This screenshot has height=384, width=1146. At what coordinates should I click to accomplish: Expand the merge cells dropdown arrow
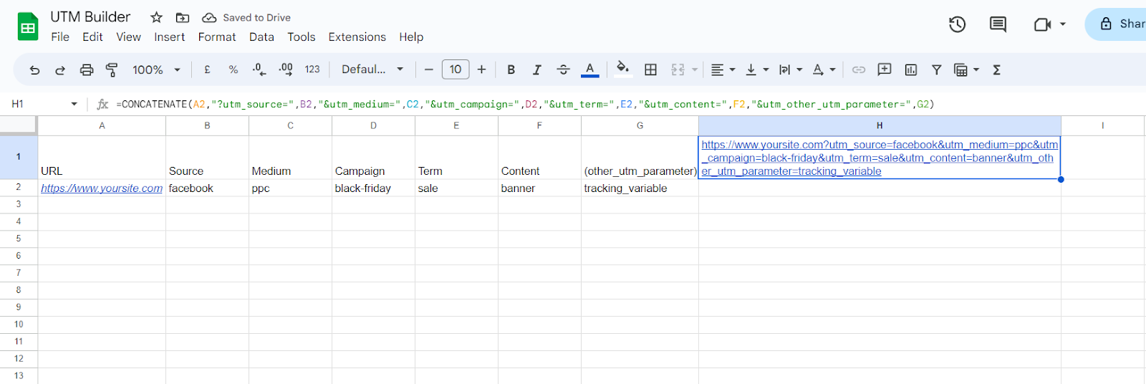click(695, 69)
